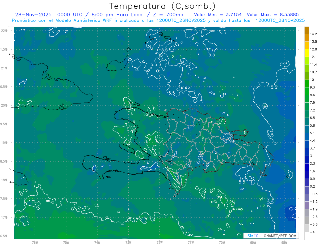Click the '21N' latitude axis label

tap(4, 68)
